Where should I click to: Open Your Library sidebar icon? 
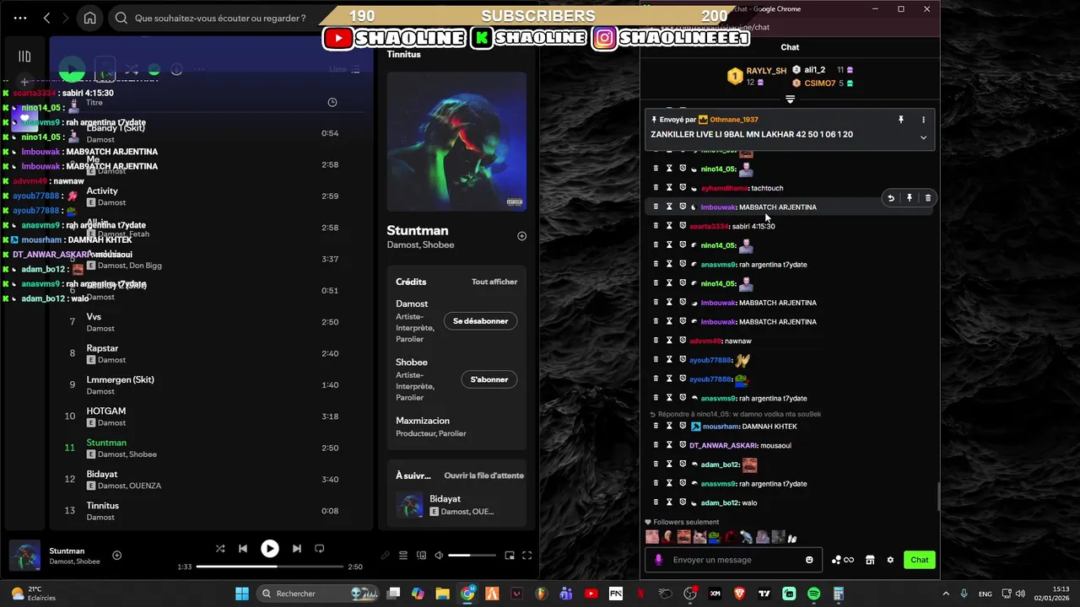tap(24, 56)
